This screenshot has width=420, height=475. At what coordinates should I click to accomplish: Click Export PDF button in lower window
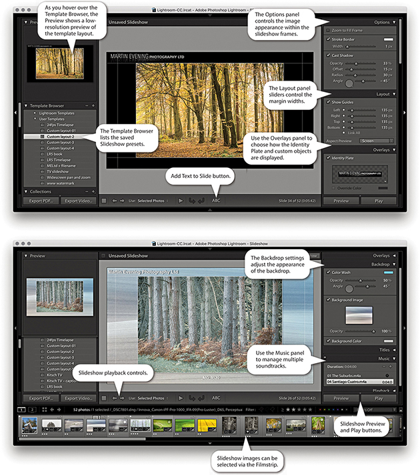coord(41,398)
